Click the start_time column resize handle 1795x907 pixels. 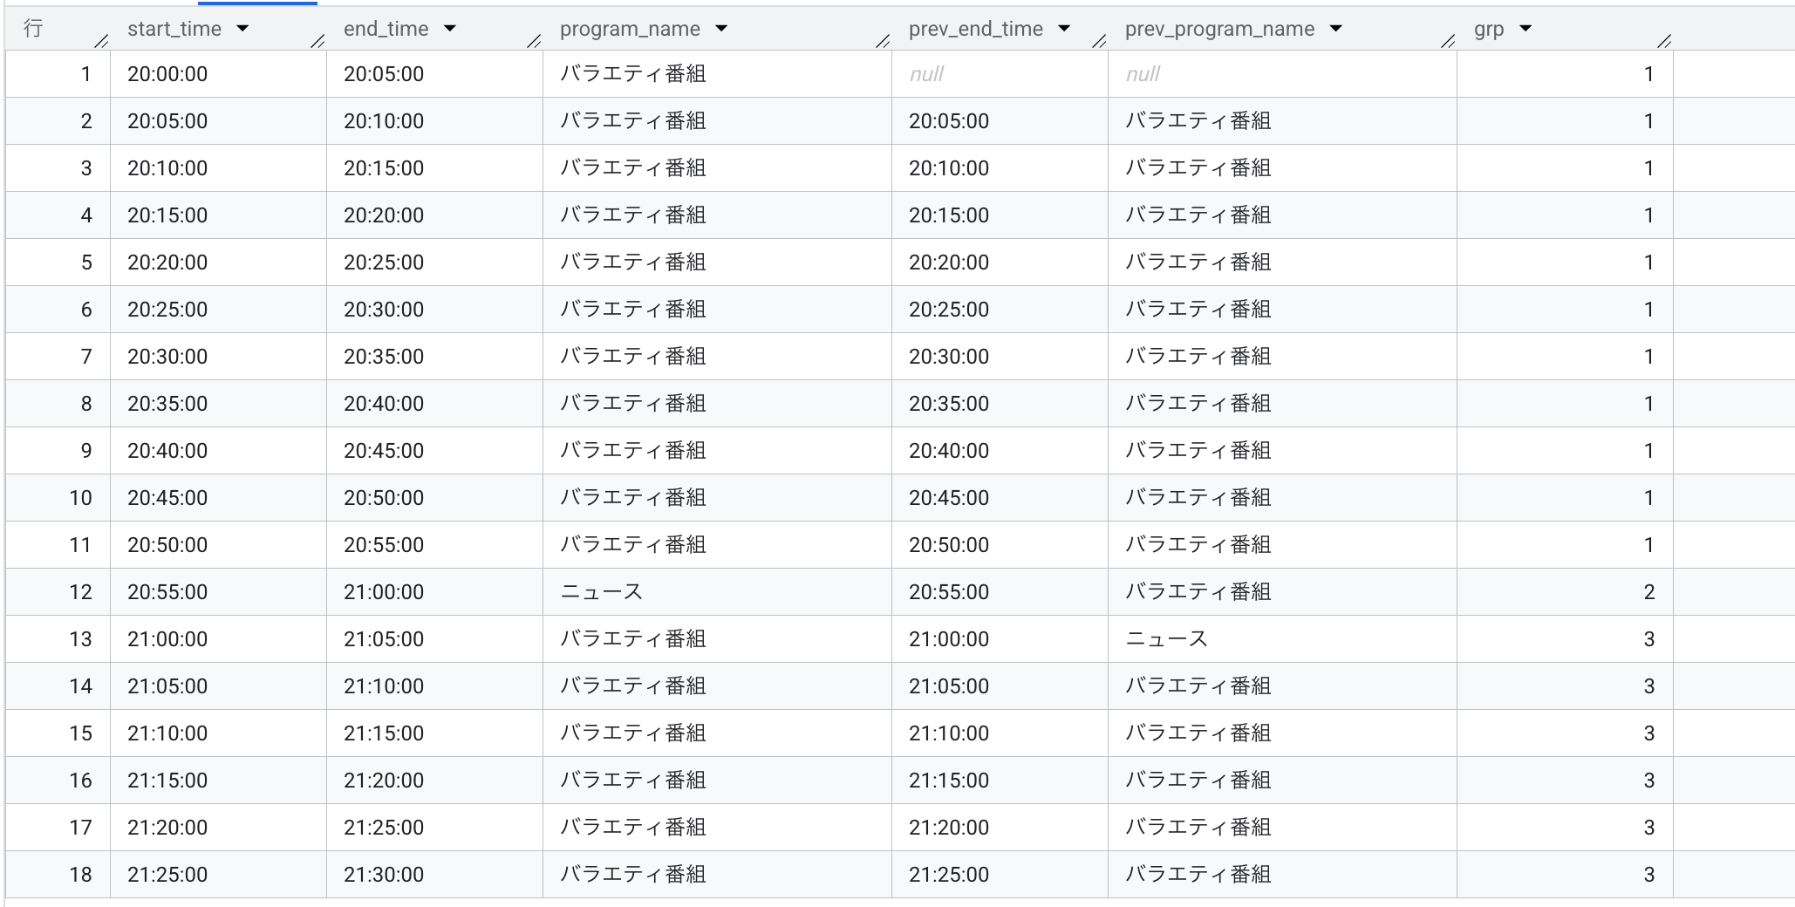click(317, 40)
